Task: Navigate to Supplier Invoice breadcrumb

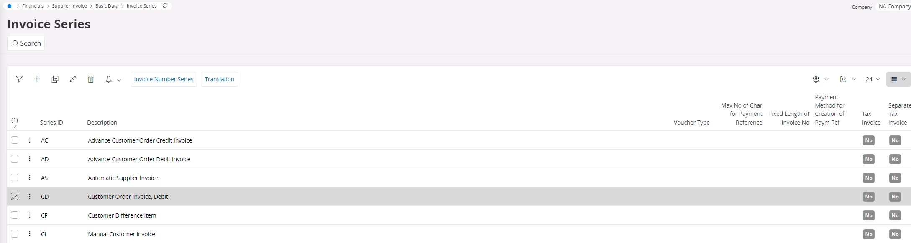Action: pyautogui.click(x=69, y=6)
